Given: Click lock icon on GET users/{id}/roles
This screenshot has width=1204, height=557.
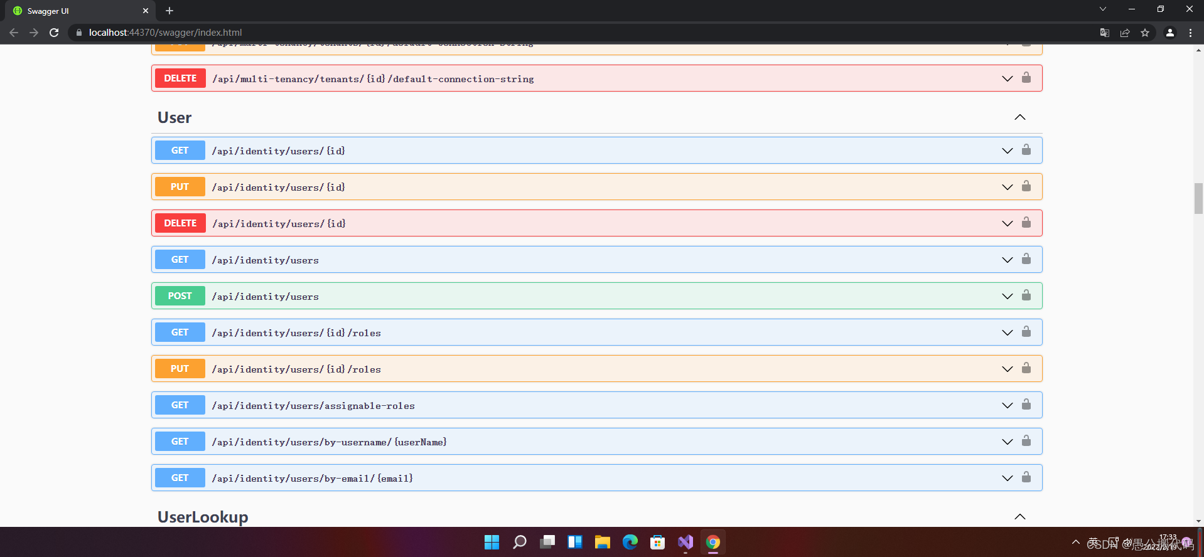Looking at the screenshot, I should (1026, 332).
